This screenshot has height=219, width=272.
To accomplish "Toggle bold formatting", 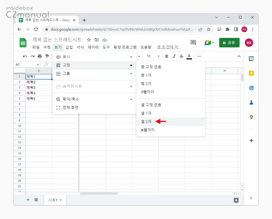I will coord(167,56).
